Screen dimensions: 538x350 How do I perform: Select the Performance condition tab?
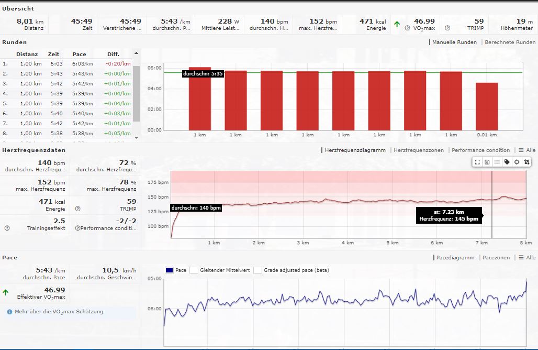[480, 150]
